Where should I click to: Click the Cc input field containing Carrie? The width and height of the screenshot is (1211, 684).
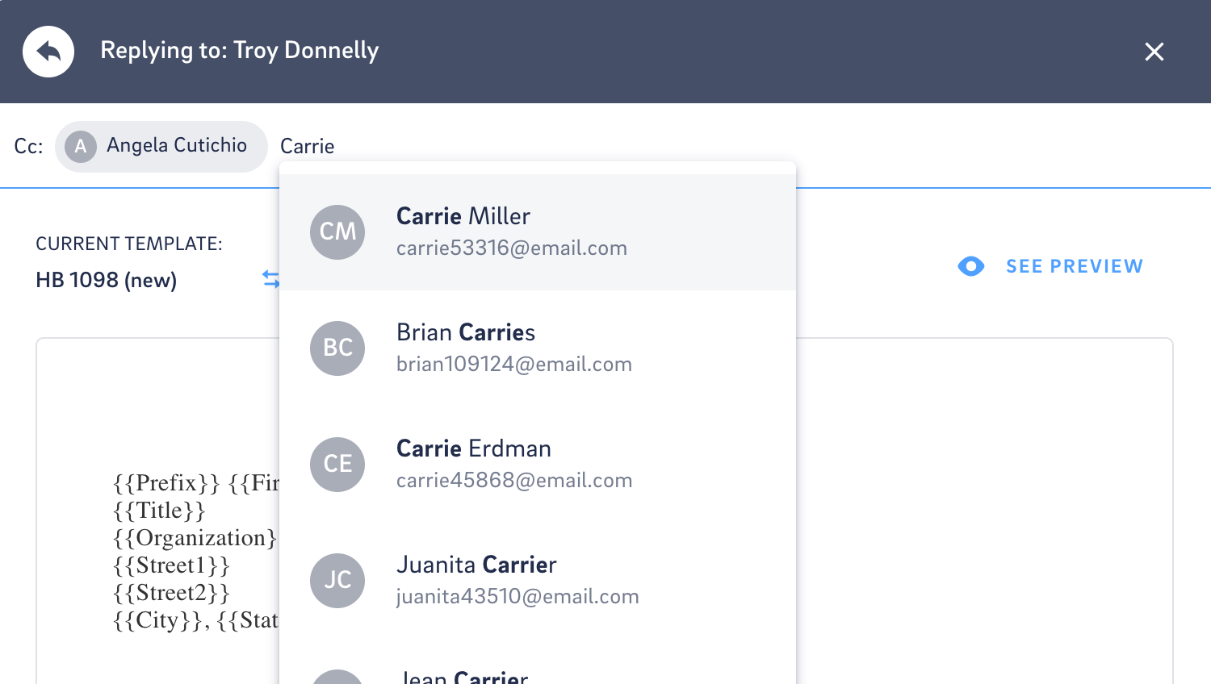pos(308,146)
